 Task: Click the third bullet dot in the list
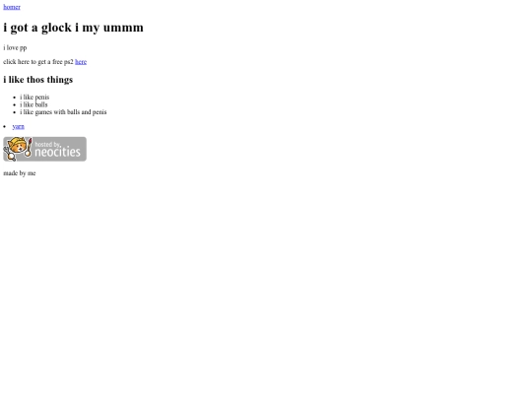(x=14, y=112)
